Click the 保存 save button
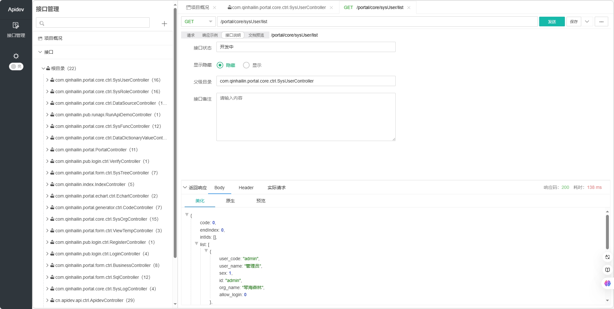The width and height of the screenshot is (614, 309). pos(574,22)
